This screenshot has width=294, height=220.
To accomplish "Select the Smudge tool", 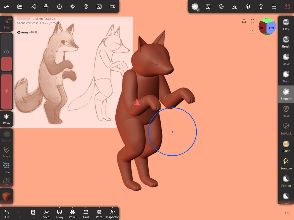I will pos(286,164).
